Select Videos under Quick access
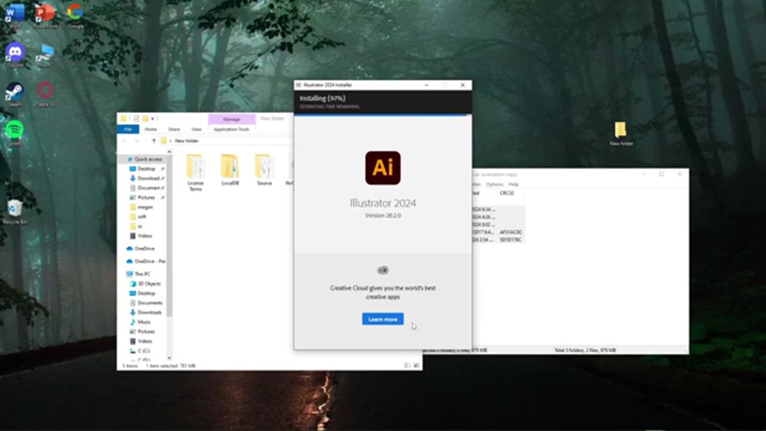766x431 pixels. (x=142, y=236)
